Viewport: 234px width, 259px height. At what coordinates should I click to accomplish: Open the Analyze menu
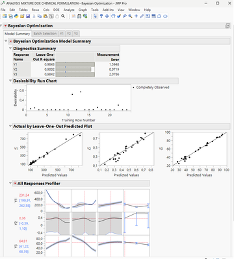click(x=69, y=10)
